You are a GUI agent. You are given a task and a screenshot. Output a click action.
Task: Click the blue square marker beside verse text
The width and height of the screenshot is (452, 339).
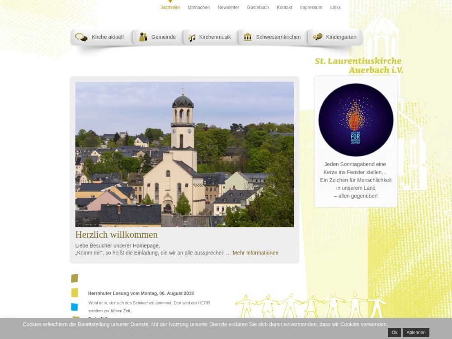(x=75, y=307)
